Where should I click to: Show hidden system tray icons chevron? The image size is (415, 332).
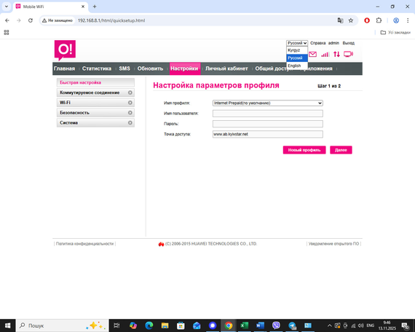pos(330,325)
